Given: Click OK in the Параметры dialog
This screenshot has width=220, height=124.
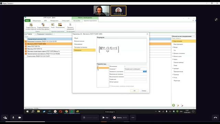Looking at the screenshot, I should (x=134, y=91).
